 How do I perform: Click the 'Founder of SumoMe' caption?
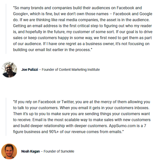[59, 151]
